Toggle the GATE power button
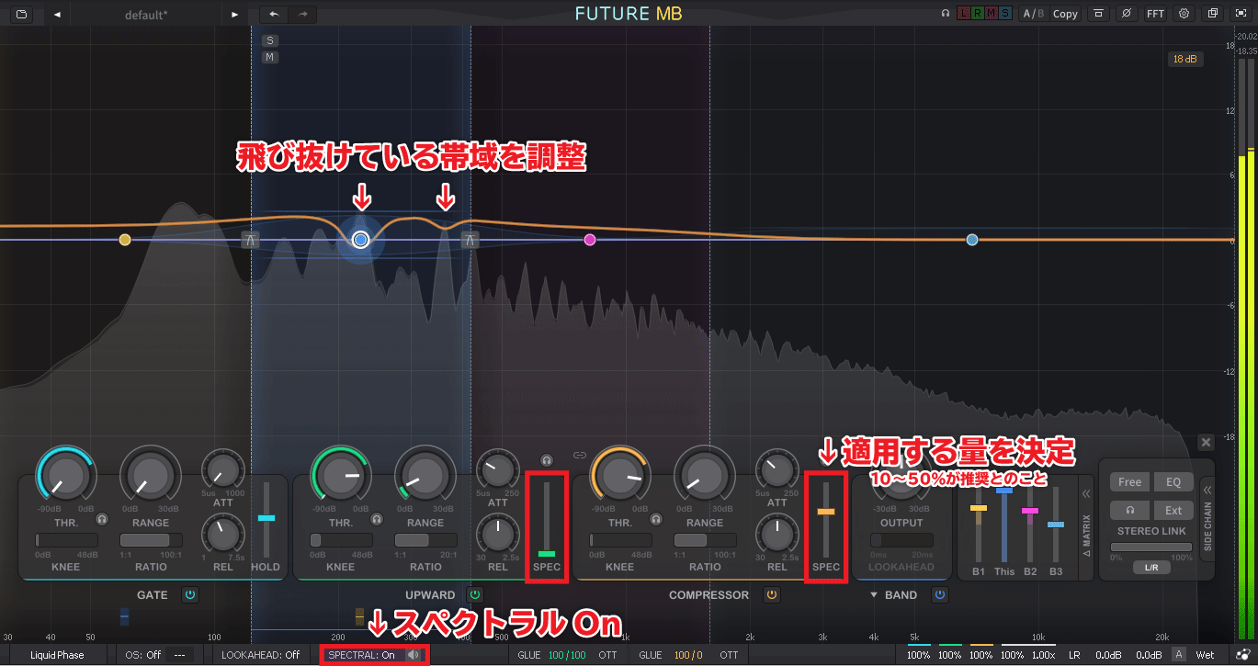The width and height of the screenshot is (1258, 666). 190,595
